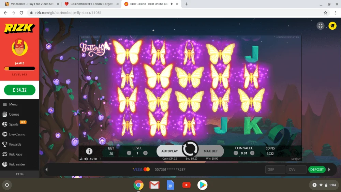The image size is (341, 192).
Task: Decrease coin value with the minus button
Action: [x=236, y=153]
